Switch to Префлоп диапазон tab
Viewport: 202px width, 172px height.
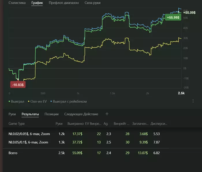64,3
